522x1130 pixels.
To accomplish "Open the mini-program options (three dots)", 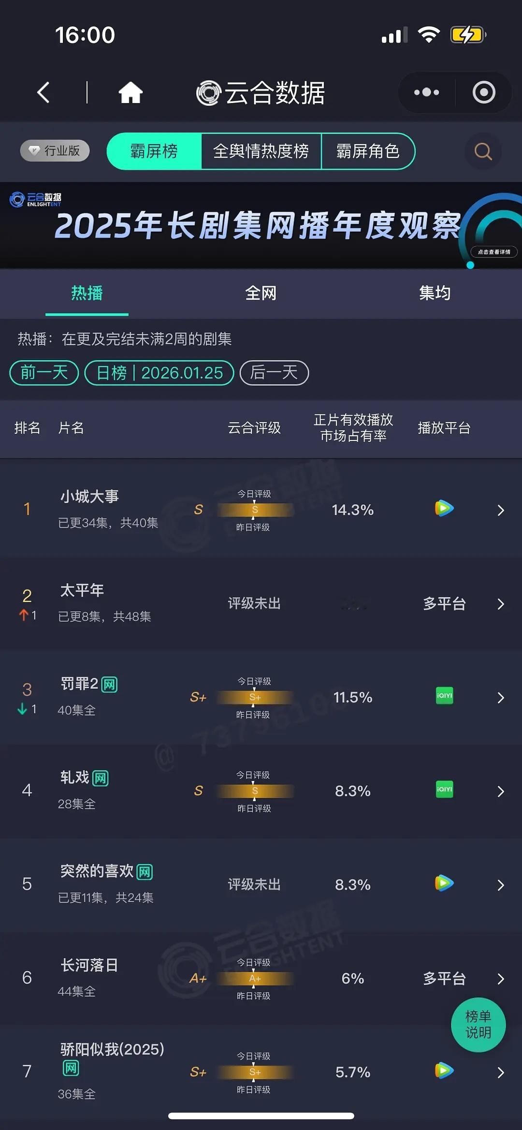I will [x=426, y=92].
